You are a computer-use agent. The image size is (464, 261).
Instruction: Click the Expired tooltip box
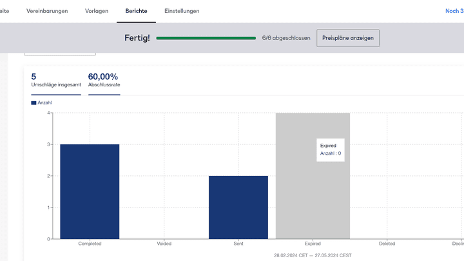(x=330, y=150)
